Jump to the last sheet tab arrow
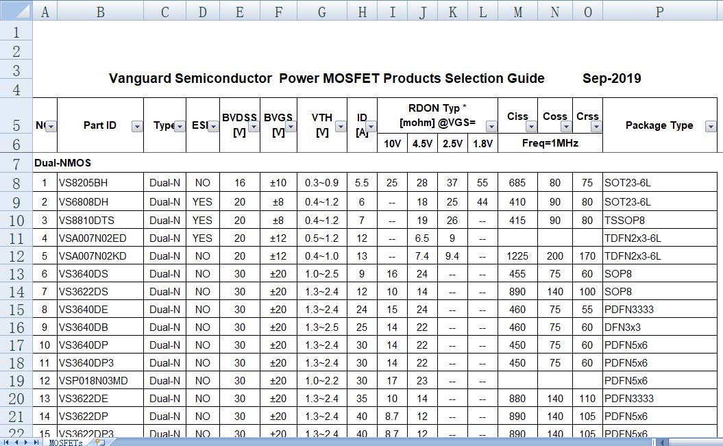Viewport: 723px width, 446px height. (x=36, y=443)
